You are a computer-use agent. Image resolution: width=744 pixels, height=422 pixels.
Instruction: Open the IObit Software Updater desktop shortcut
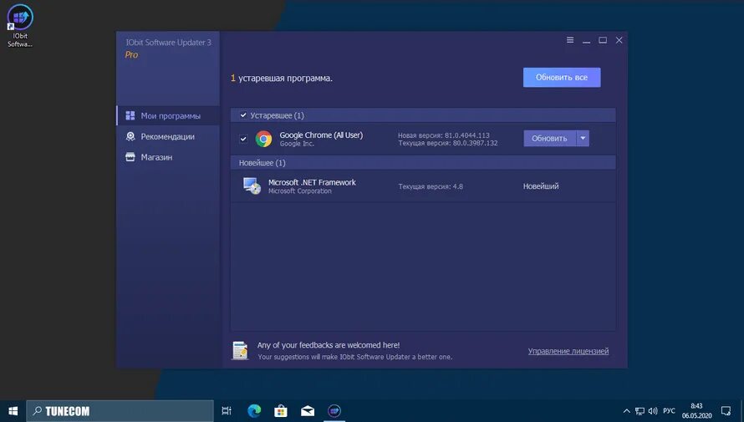pyautogui.click(x=20, y=26)
